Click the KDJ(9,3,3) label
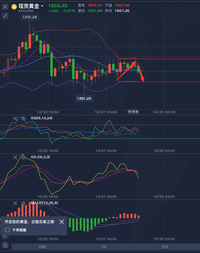Image resolution: width=200 pixels, height=253 pixels. point(40,157)
